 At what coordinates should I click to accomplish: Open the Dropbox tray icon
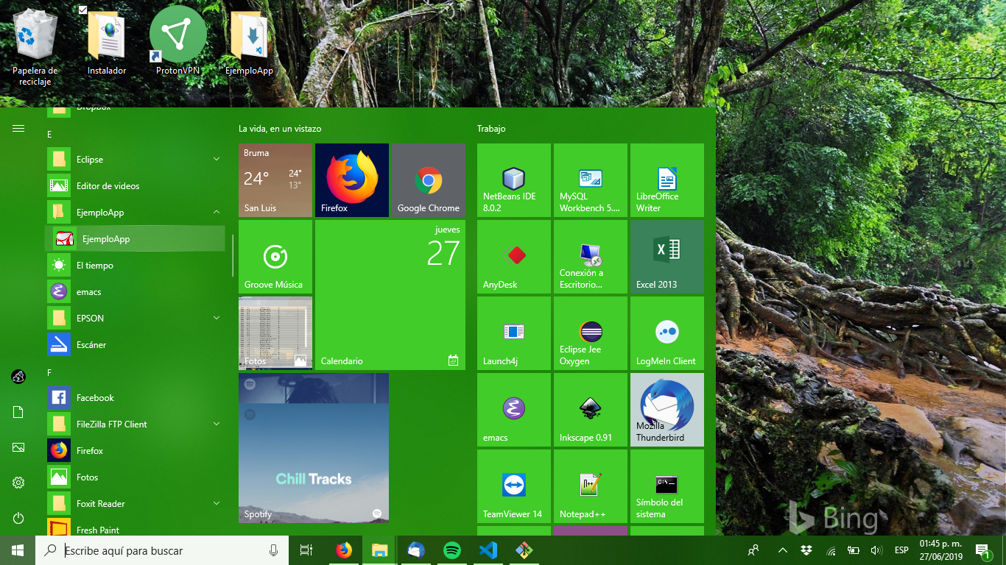point(806,550)
